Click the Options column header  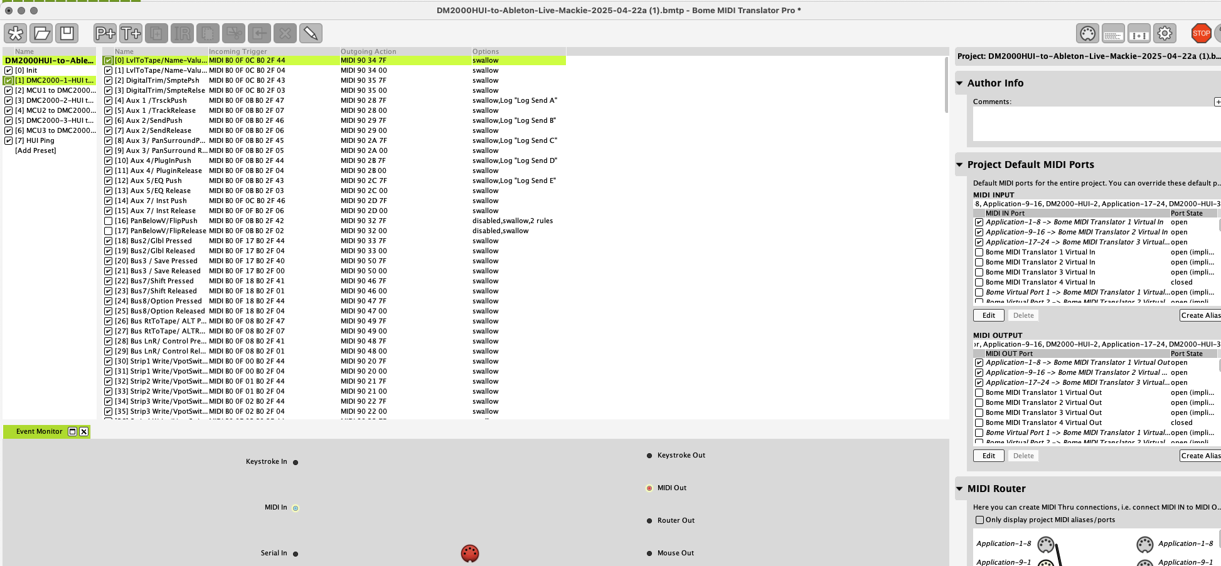coord(518,51)
